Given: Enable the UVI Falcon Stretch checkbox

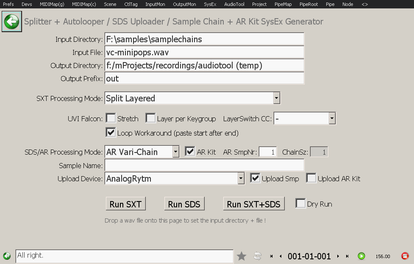Looking at the screenshot, I should coord(111,119).
